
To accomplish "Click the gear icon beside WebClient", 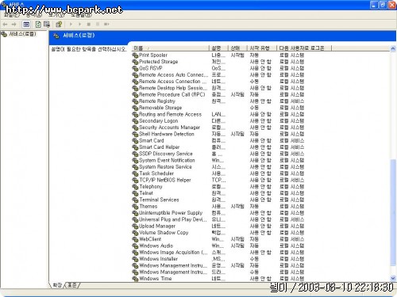I will 135,239.
